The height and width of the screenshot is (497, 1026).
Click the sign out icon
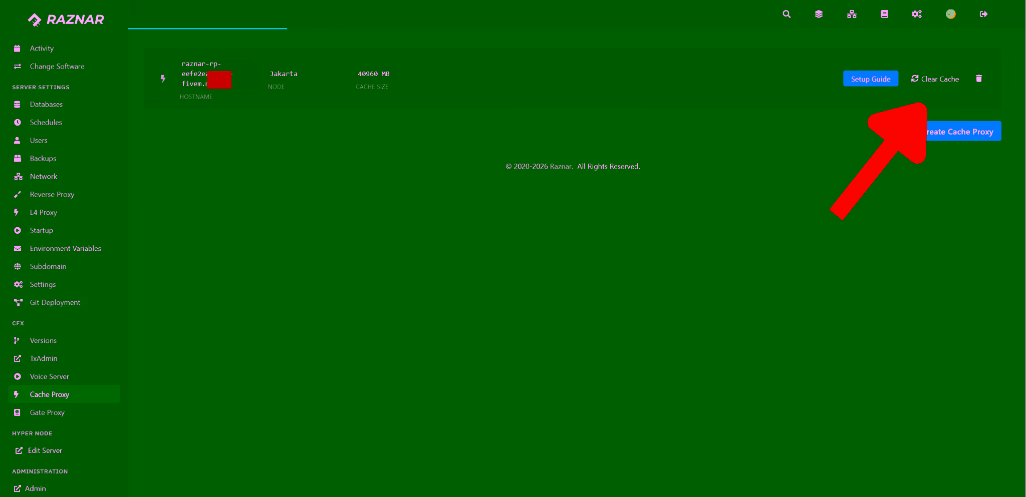983,14
